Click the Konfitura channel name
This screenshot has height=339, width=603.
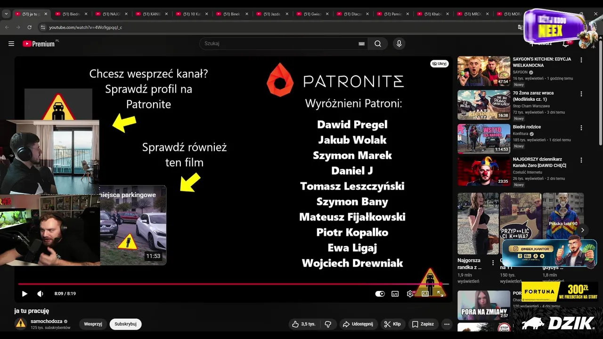(x=521, y=134)
